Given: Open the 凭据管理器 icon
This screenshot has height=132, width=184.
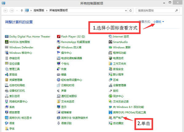Looking at the screenshot, I should (6, 80).
